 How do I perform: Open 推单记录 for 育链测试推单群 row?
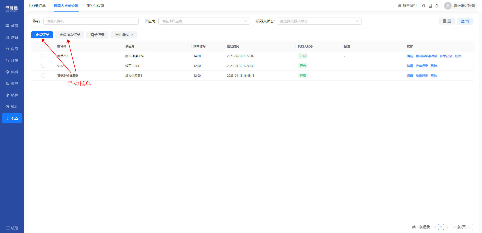click(x=422, y=75)
